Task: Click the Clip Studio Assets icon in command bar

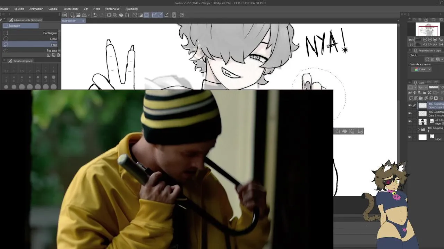Action: (174, 15)
